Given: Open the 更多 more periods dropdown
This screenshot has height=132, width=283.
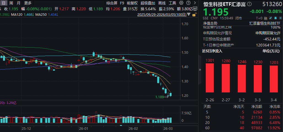Looking at the screenshot, I should point(28,3).
